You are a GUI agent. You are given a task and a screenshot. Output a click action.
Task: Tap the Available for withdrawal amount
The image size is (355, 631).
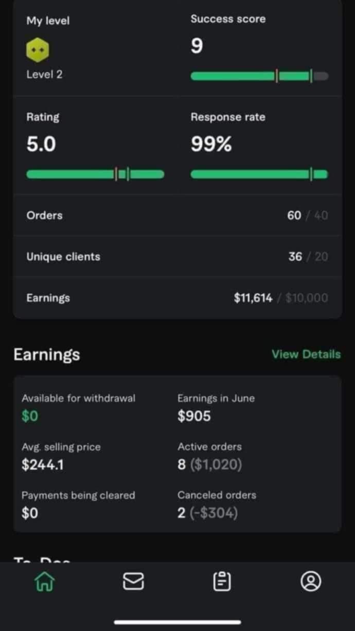pos(30,416)
